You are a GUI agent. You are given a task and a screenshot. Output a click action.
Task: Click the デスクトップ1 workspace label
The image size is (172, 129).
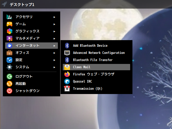22,5
